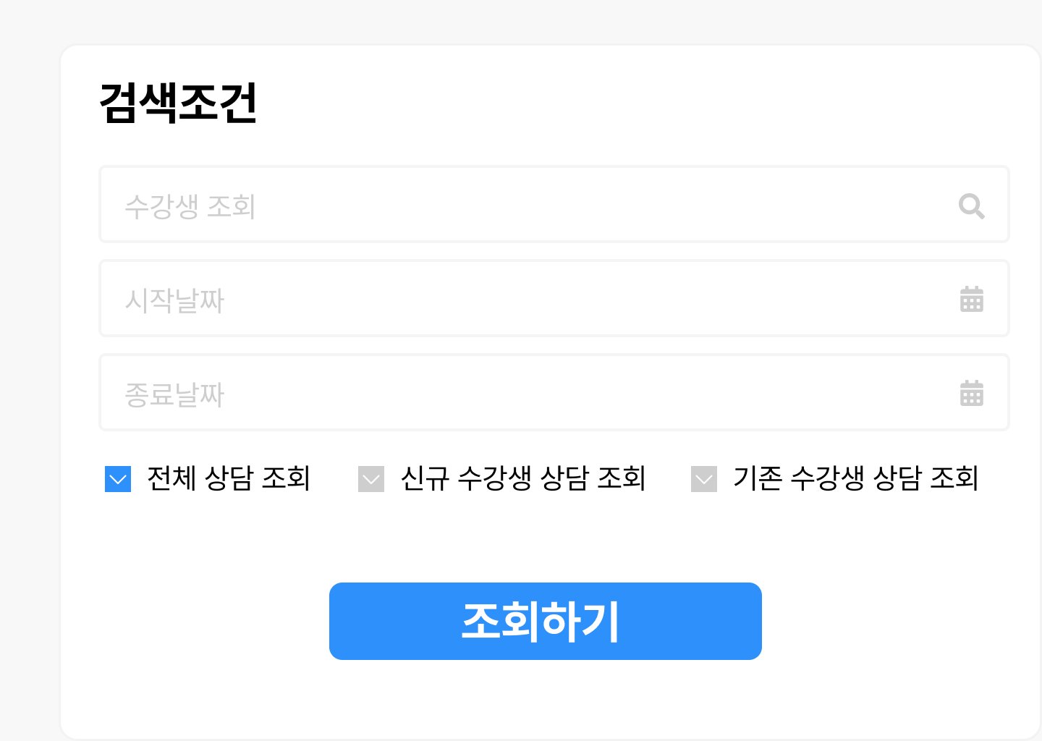Click the 신규 수강생 상담 조회 label text
This screenshot has height=741, width=1042.
pos(525,478)
